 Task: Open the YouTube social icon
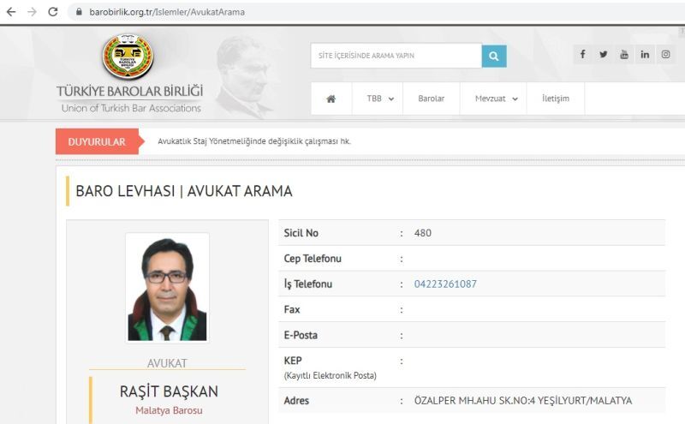[x=624, y=54]
